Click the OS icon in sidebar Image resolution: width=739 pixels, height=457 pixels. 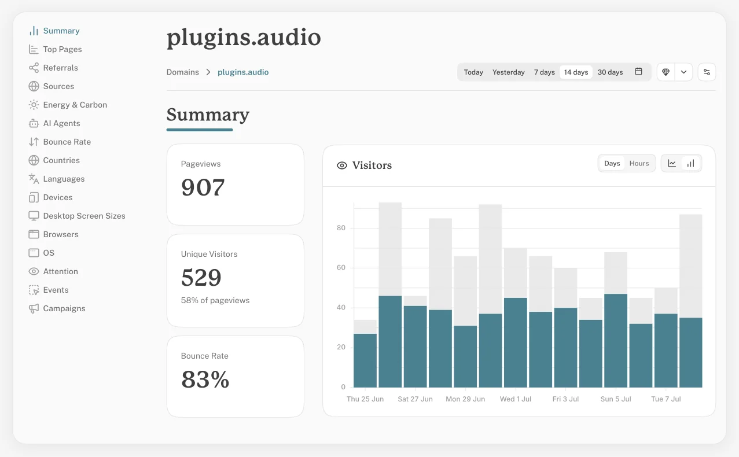[34, 253]
